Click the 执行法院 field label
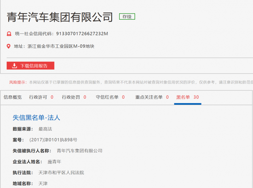The image size is (253, 188). click(x=23, y=173)
